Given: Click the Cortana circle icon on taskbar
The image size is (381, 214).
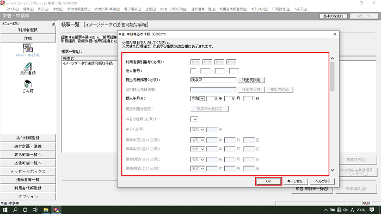Looking at the screenshot, I should 25,210.
